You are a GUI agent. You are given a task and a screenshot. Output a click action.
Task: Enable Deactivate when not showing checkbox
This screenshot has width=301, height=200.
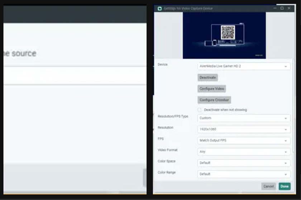[x=200, y=110]
